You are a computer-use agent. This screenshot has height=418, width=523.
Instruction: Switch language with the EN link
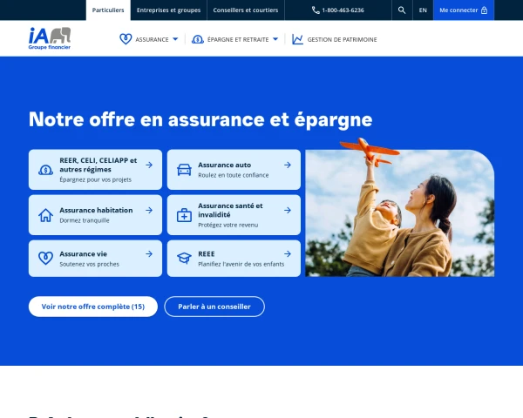(x=423, y=10)
